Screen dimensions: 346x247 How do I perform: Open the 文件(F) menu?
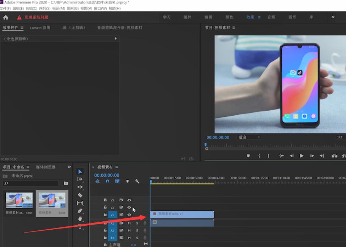5,8
